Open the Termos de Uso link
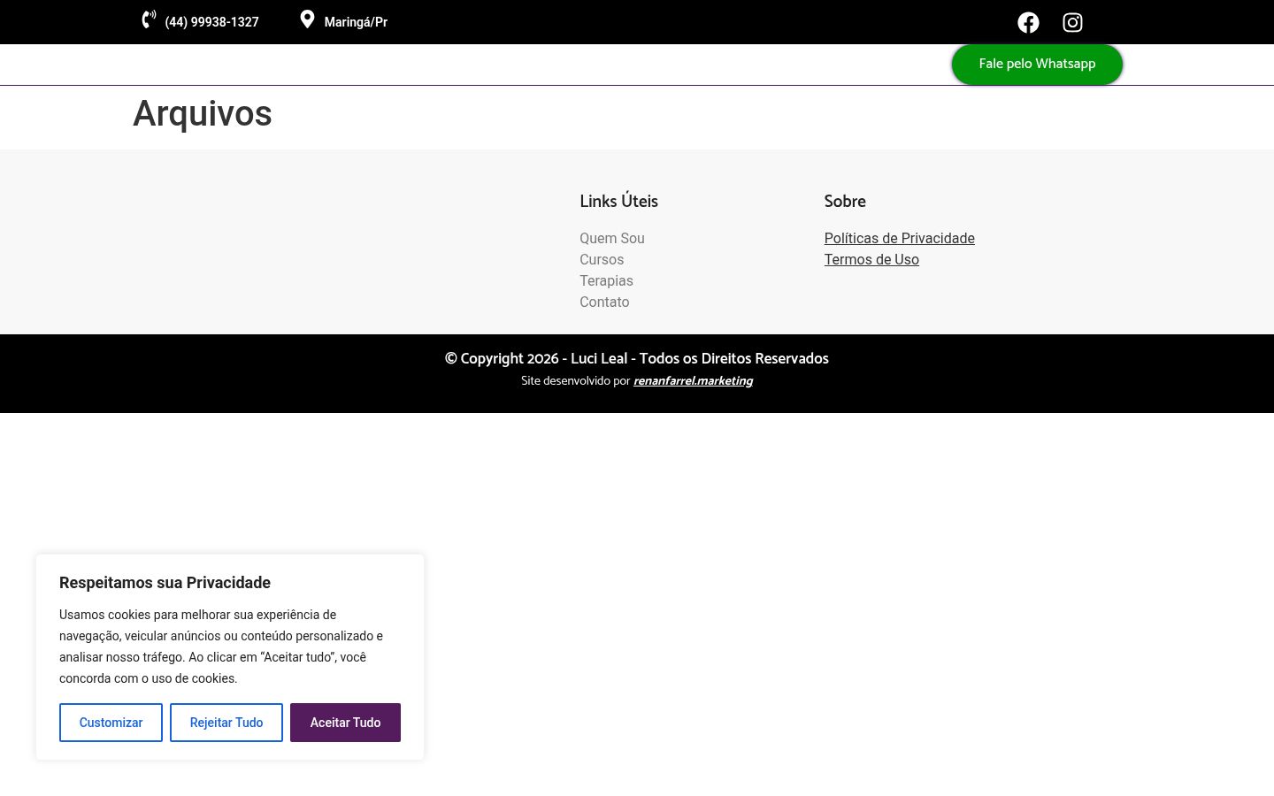1274x796 pixels. tap(871, 259)
